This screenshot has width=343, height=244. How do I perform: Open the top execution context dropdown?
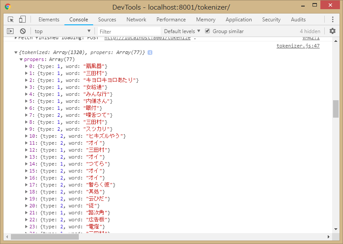[x=62, y=31]
